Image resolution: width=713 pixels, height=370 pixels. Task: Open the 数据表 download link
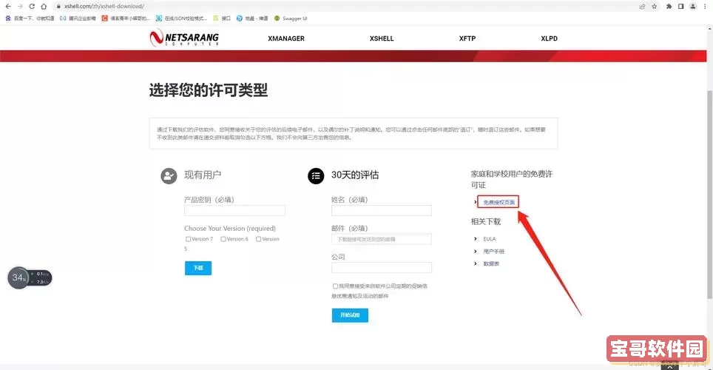point(491,263)
